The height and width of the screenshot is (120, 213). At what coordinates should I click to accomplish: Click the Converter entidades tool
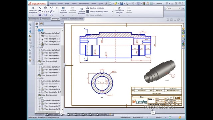point(72,10)
